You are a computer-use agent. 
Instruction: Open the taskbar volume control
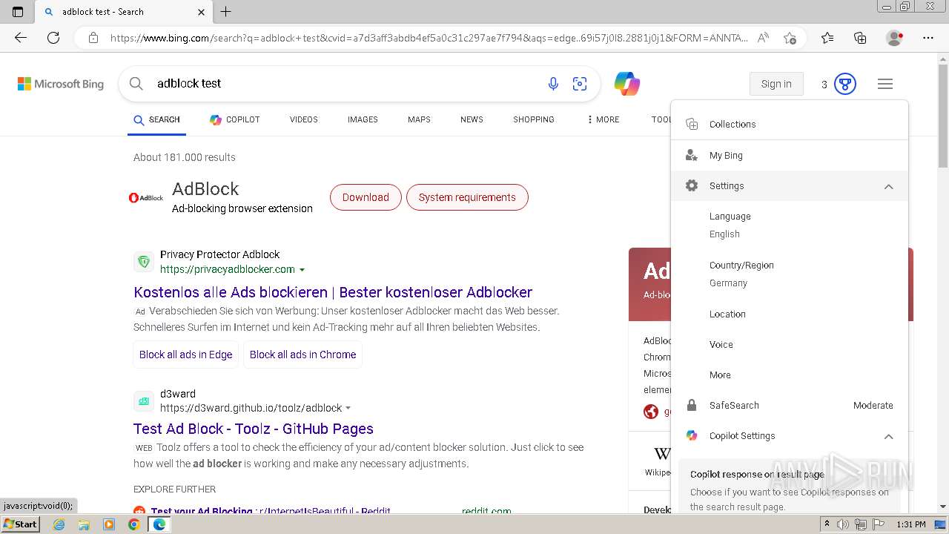pyautogui.click(x=843, y=524)
